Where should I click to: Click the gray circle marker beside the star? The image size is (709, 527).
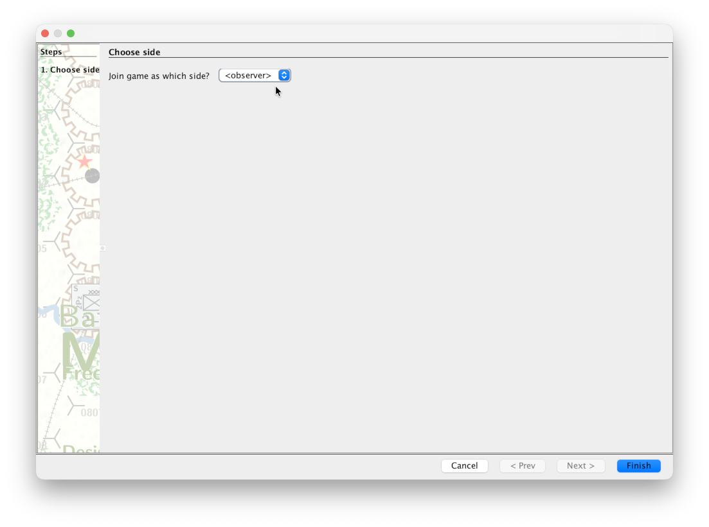point(93,175)
